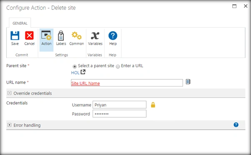Click the Password input field
Viewport: 251px width, 155px height.
(119, 114)
